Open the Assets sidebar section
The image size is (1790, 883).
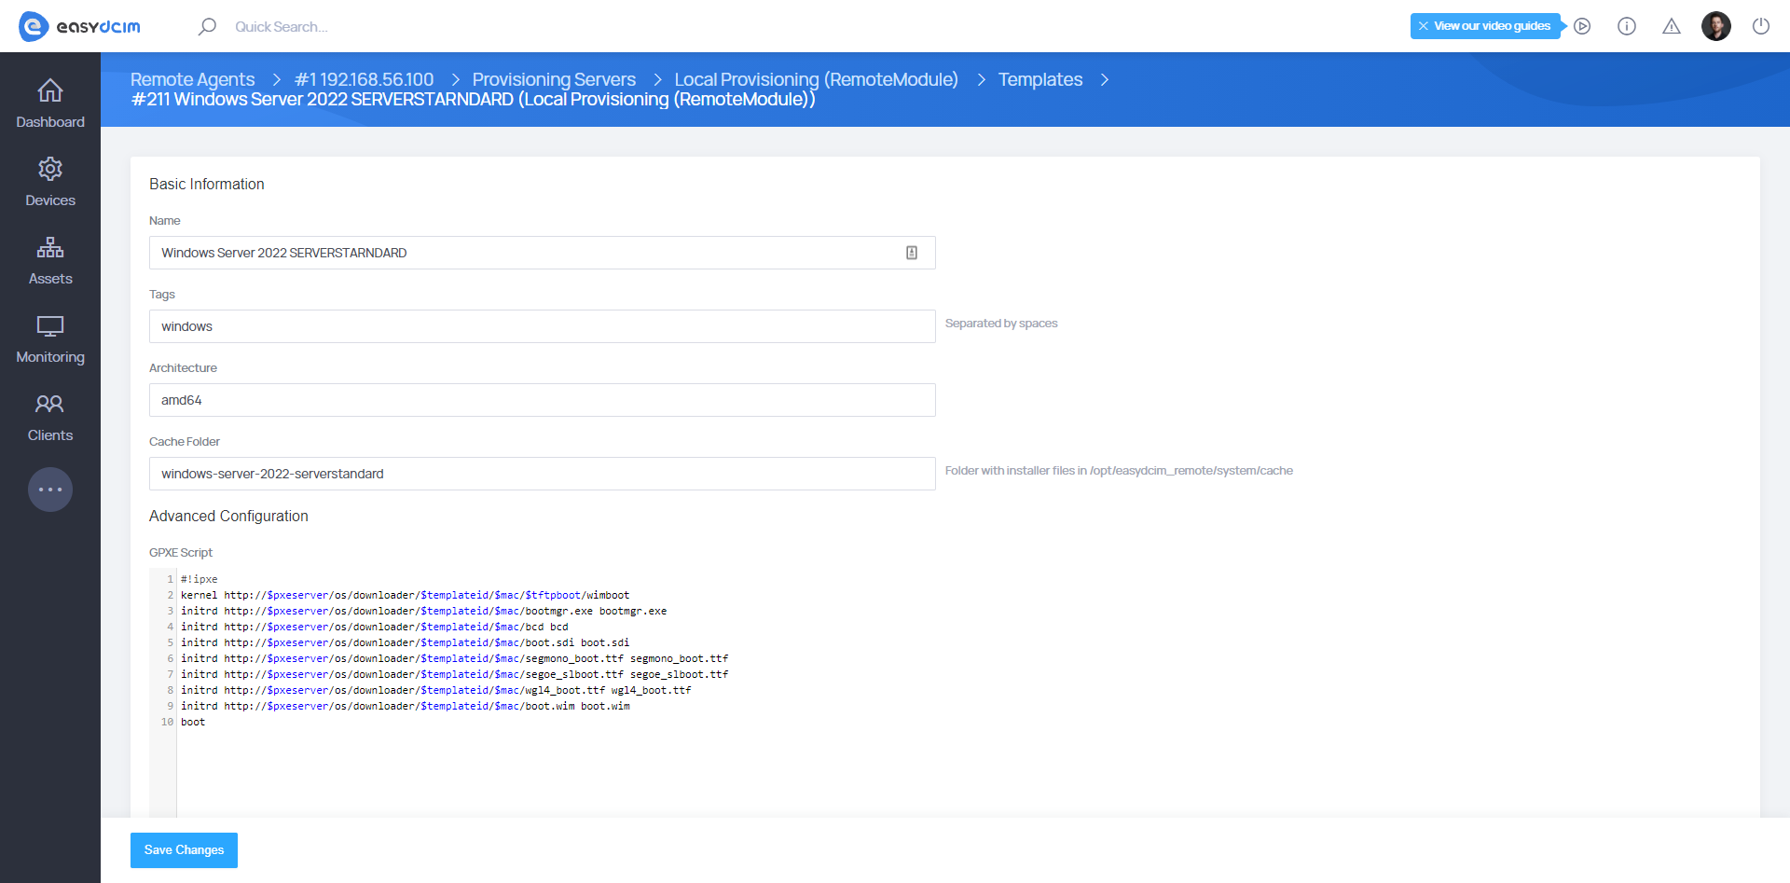pos(50,261)
